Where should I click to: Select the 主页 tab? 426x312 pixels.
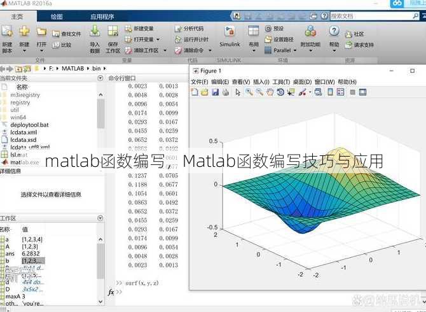pyautogui.click(x=17, y=17)
